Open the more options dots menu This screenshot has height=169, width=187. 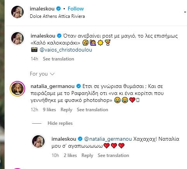(x=185, y=12)
